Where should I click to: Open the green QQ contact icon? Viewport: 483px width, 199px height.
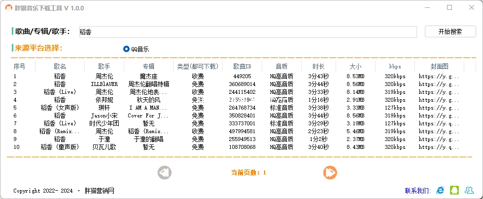tap(454, 191)
